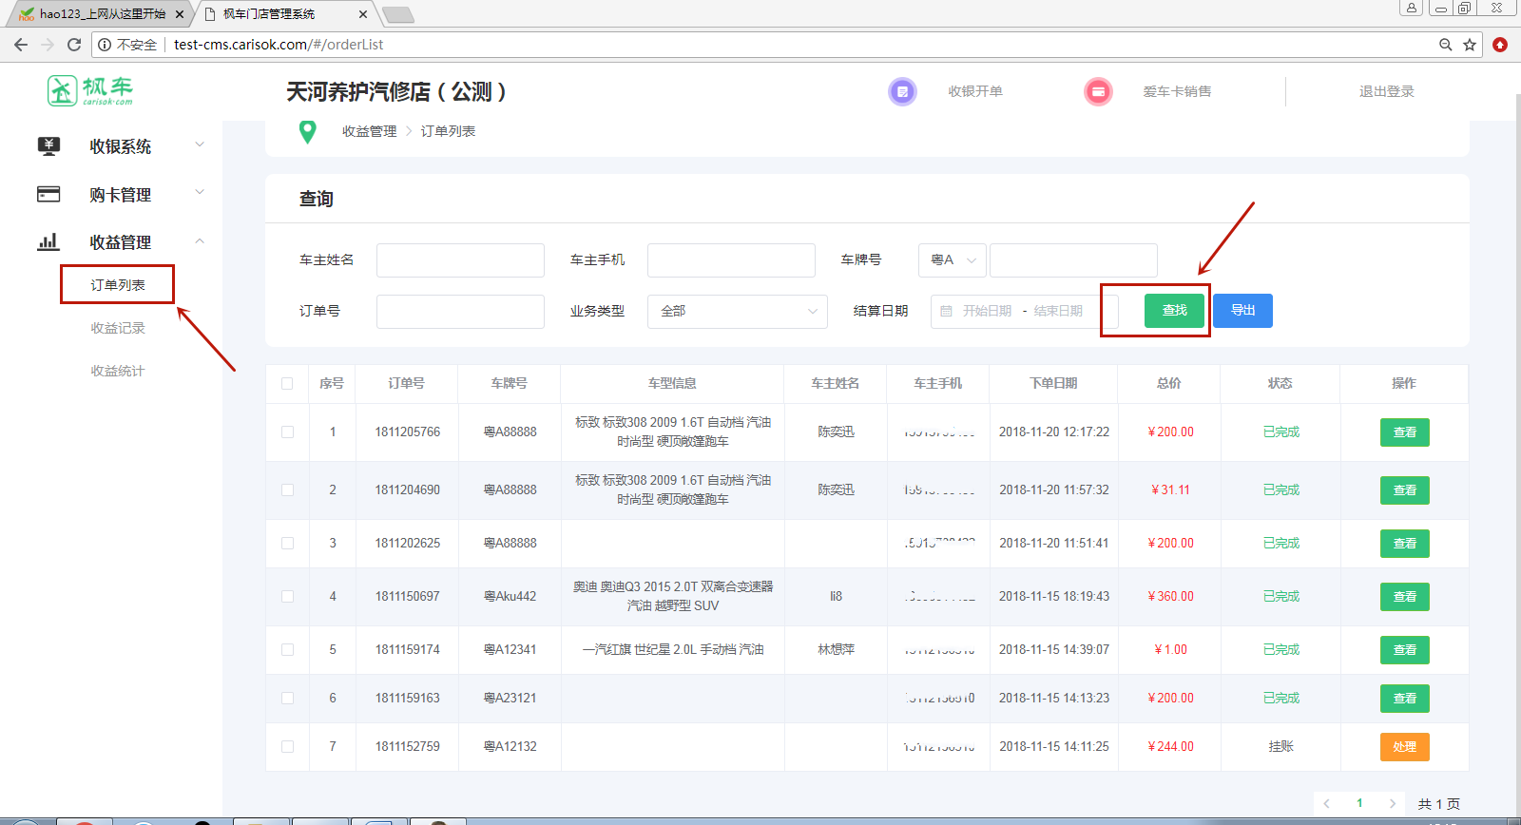The image size is (1521, 825).
Task: Open the 业务类型 dropdown showing 全部
Action: (x=737, y=312)
